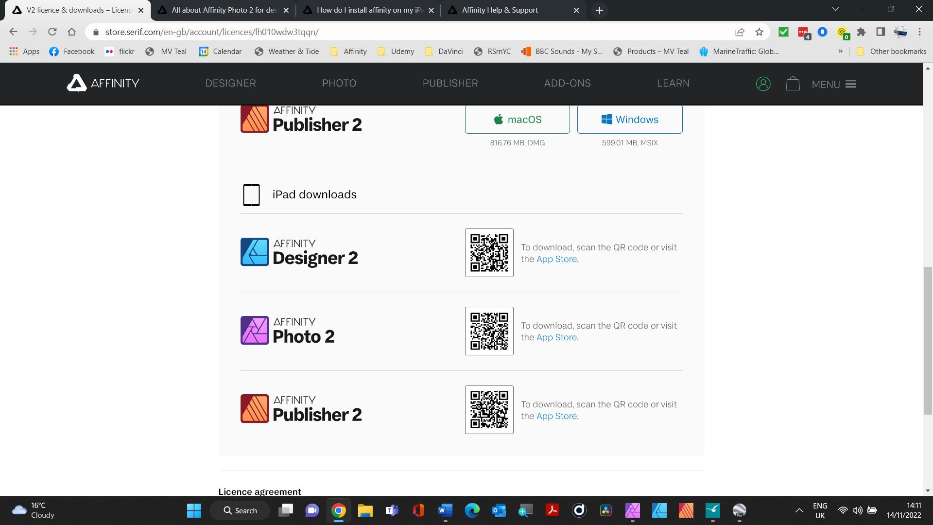
Task: Follow the App Store link for Publisher 2 iPad
Action: point(556,416)
